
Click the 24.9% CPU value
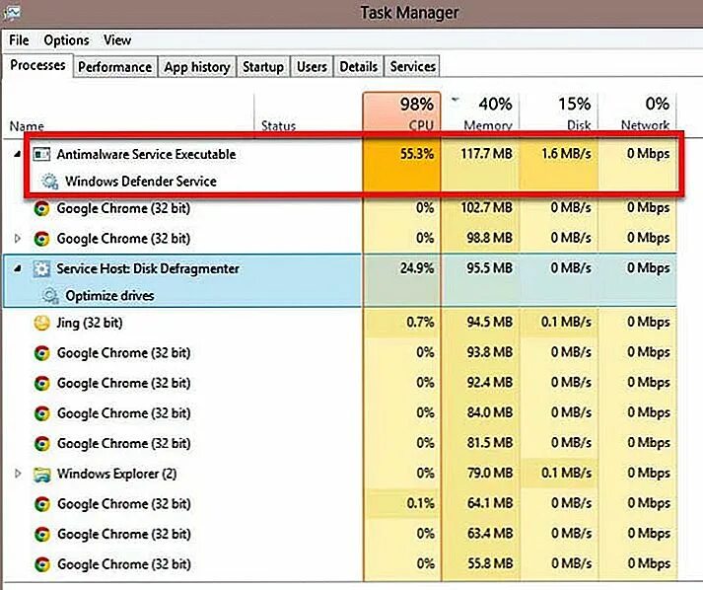[x=417, y=268]
